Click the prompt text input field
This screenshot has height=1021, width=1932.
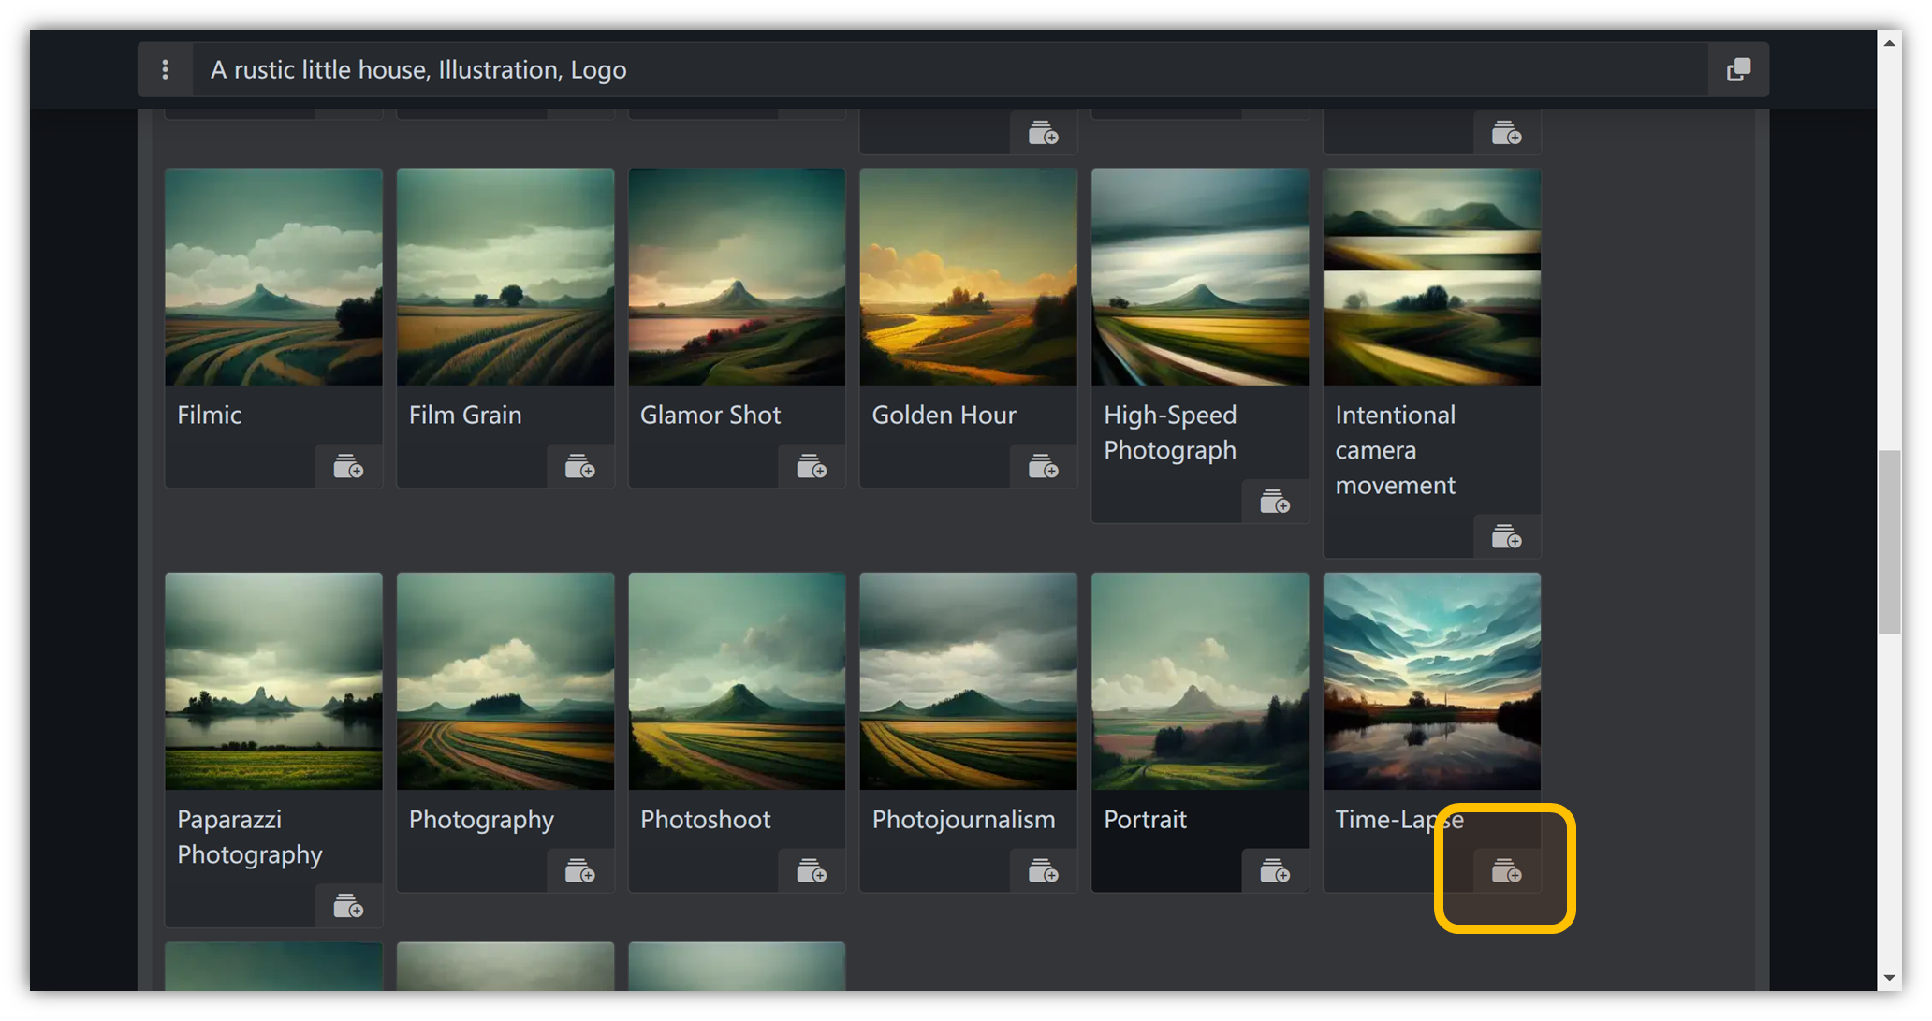936,69
